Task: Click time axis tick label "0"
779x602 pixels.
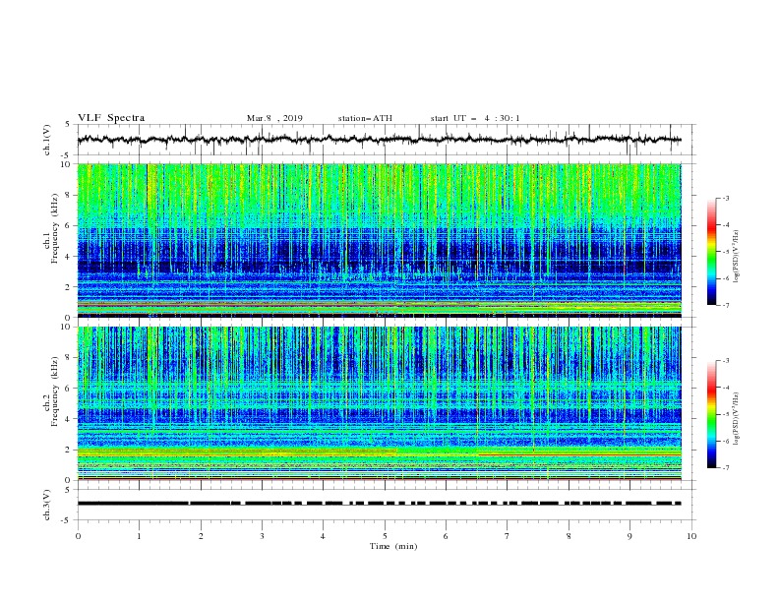Action: click(78, 536)
